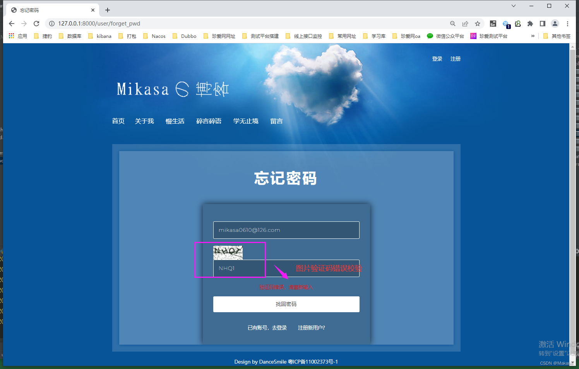Click the 已有账号，去登录 link

pos(267,328)
